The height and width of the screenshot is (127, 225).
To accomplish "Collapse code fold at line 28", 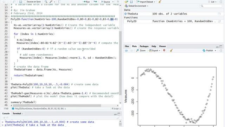I will [x=9, y=52].
